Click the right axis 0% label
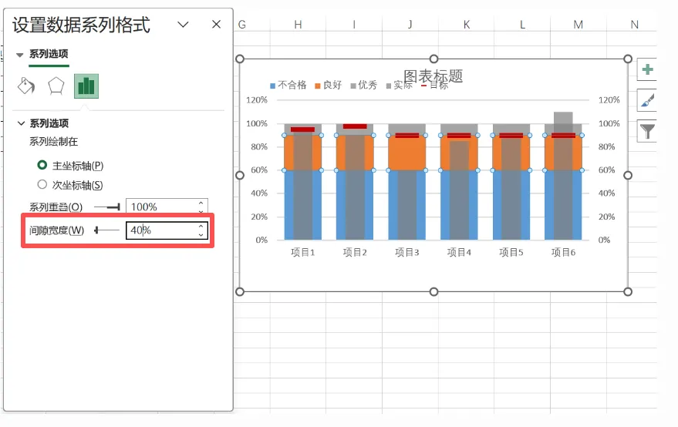This screenshot has width=678, height=427. coord(604,240)
